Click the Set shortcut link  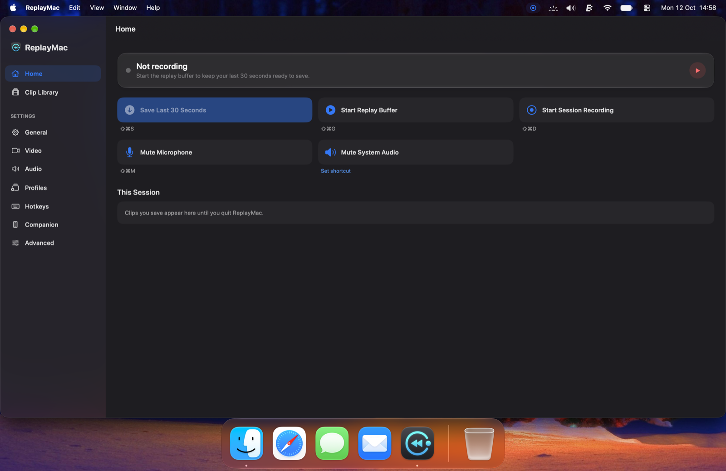point(336,171)
